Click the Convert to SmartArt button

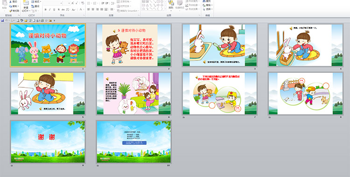128,11
